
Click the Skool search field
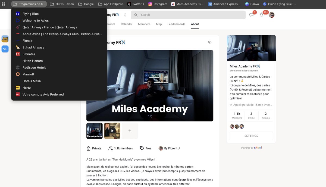[x=188, y=15]
